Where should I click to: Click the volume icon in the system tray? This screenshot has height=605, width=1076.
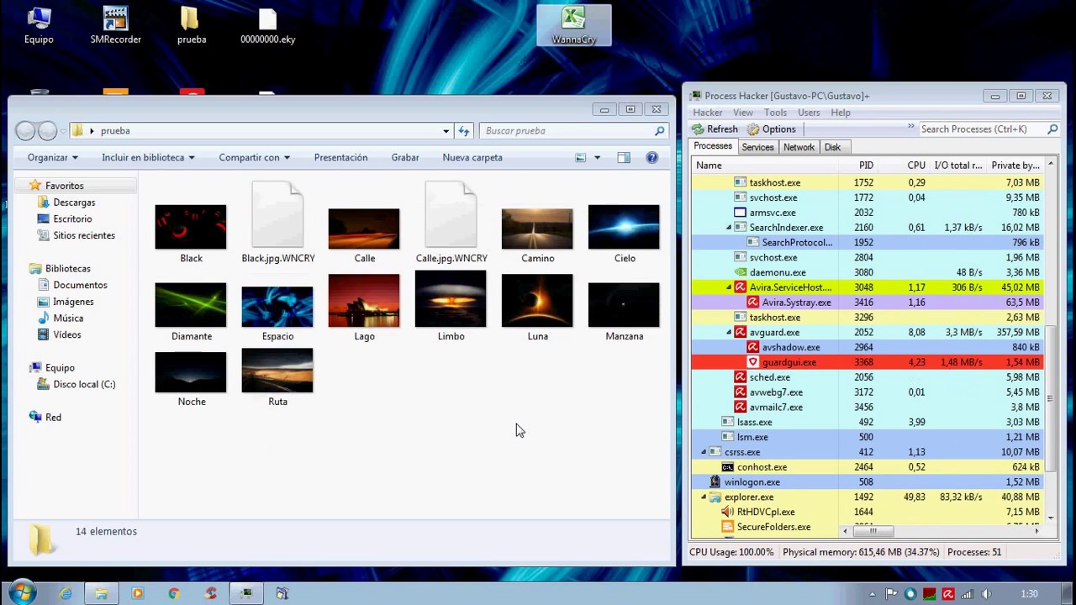986,594
